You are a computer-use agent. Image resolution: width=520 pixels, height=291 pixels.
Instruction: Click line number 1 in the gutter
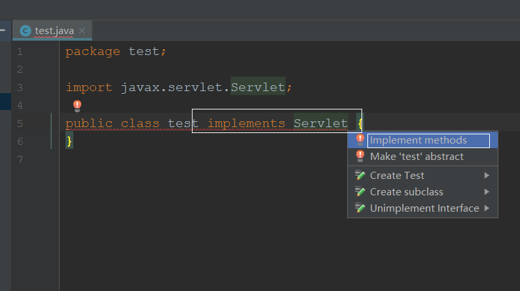point(20,52)
